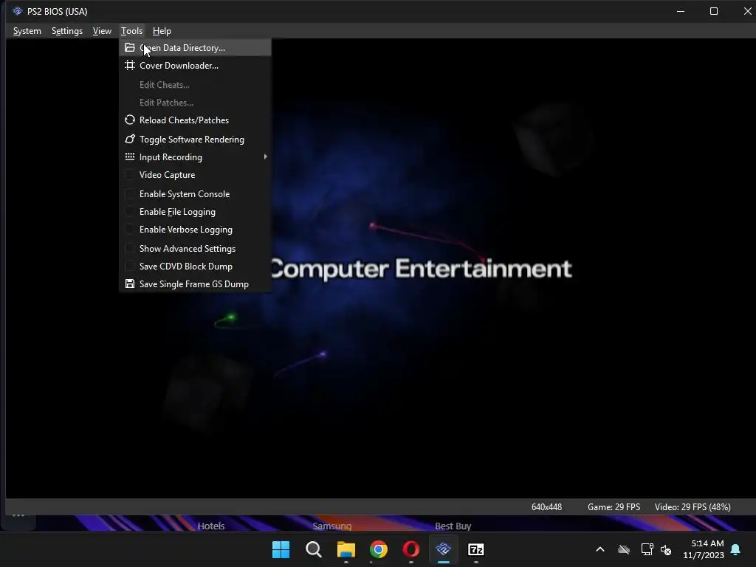Open File Explorer from taskbar
Viewport: 756px width, 567px height.
click(x=346, y=549)
